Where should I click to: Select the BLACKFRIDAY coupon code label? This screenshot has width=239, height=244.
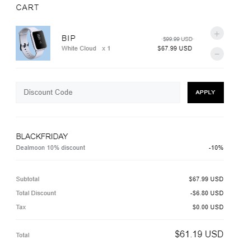tap(42, 136)
